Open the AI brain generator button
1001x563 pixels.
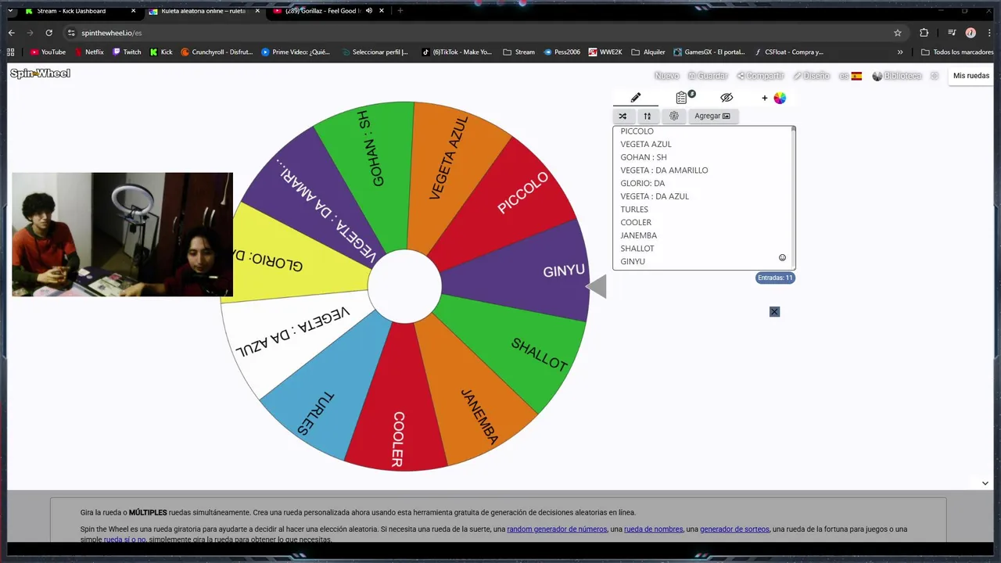(674, 116)
